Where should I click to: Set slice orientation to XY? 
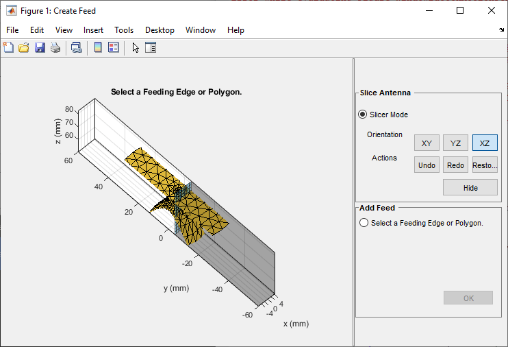click(427, 143)
